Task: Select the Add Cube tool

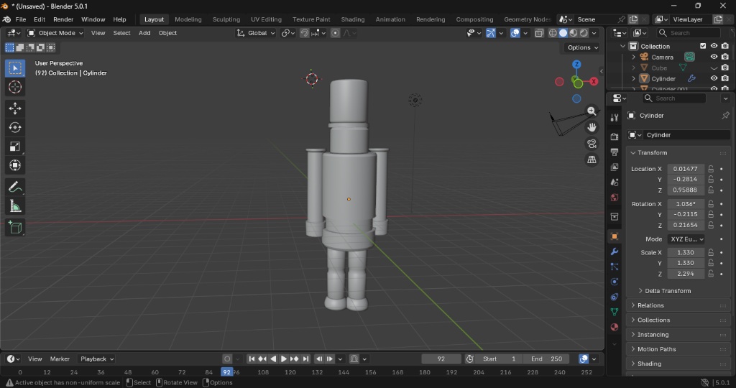Action: click(x=15, y=228)
